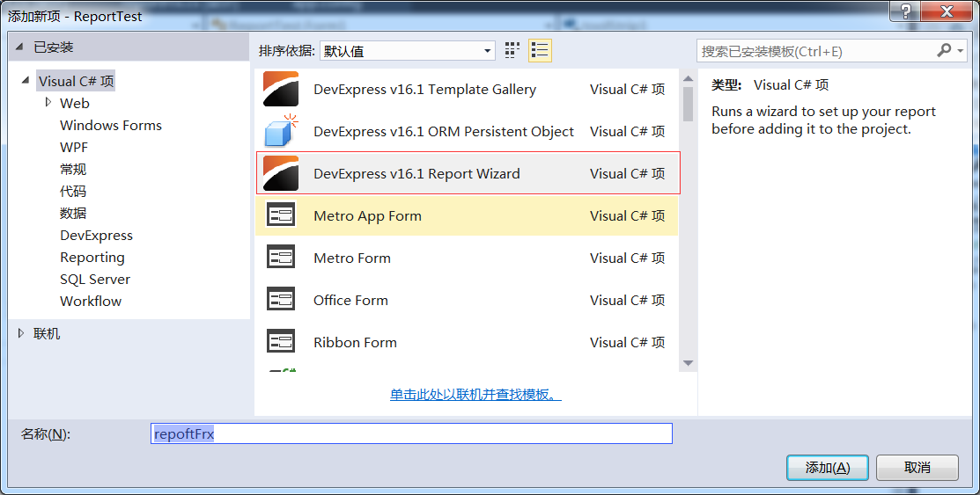Click the template list scroll up arrow
The width and height of the screenshot is (980, 495).
coord(689,78)
